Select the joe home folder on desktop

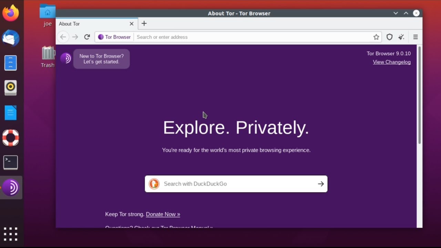(x=48, y=15)
